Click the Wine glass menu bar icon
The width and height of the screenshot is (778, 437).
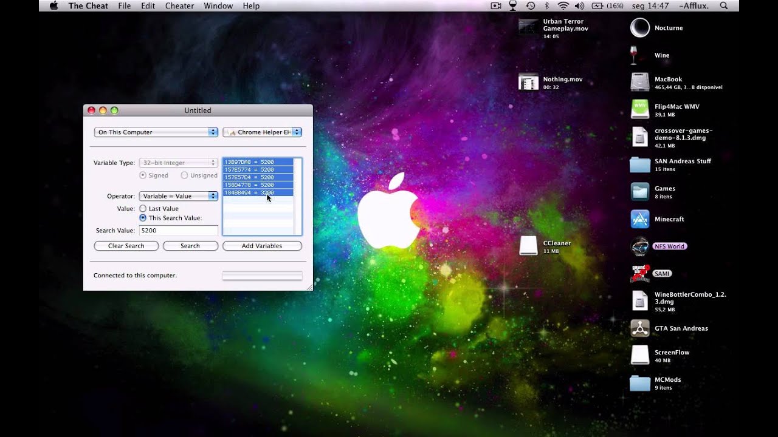pyautogui.click(x=512, y=6)
